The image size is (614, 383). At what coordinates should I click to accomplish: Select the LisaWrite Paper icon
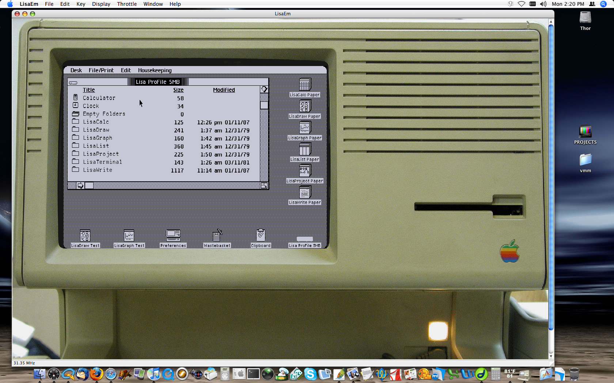(304, 192)
